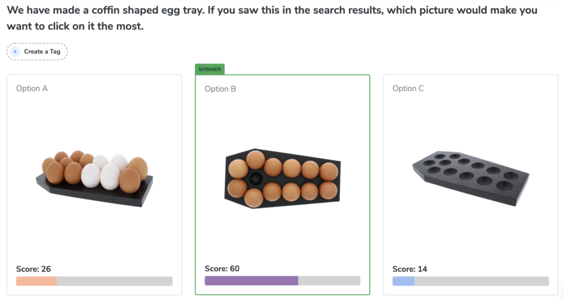Select the Score: 26 text
Viewport: 564px width, 301px height.
point(34,269)
